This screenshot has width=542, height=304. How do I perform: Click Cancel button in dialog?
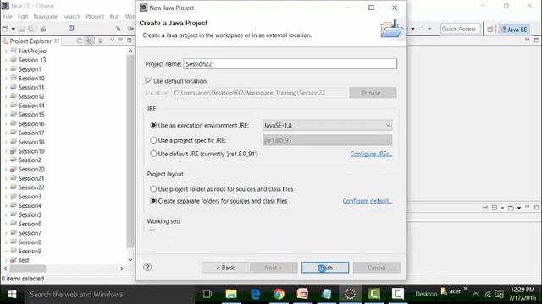coord(377,268)
